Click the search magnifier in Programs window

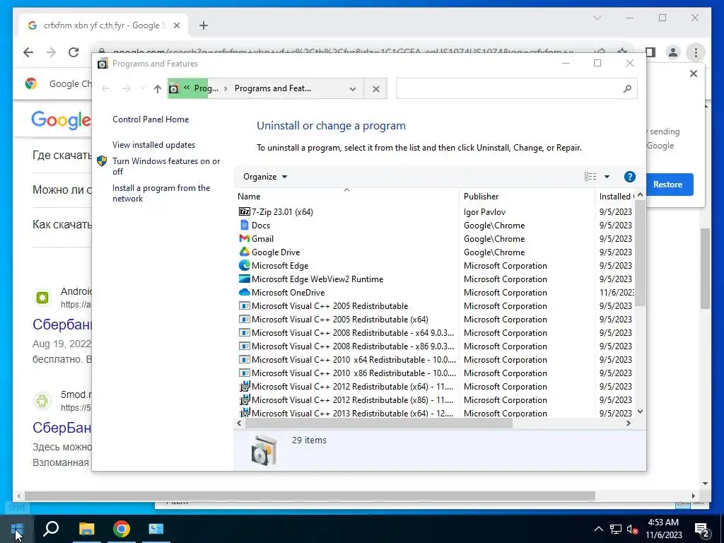click(x=626, y=88)
